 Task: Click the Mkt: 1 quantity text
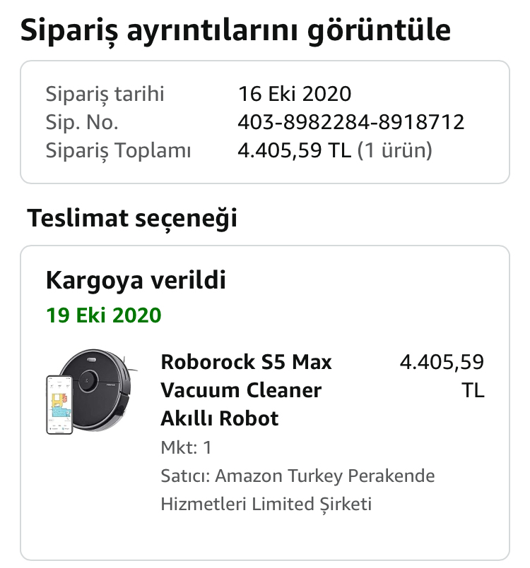[186, 448]
